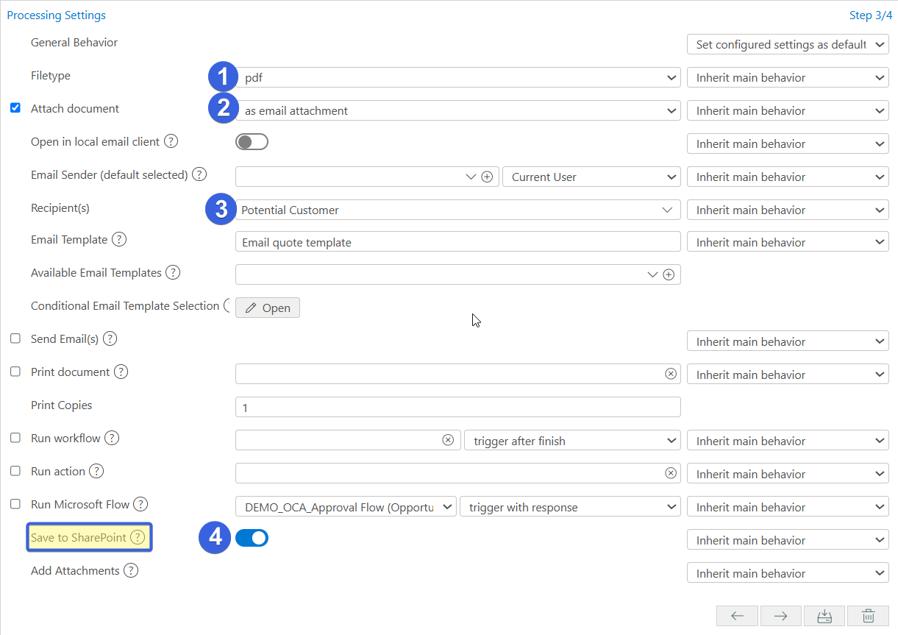The image size is (898, 635).
Task: Expand the Recipient(s) Potential Customer dropdown
Action: (457, 210)
